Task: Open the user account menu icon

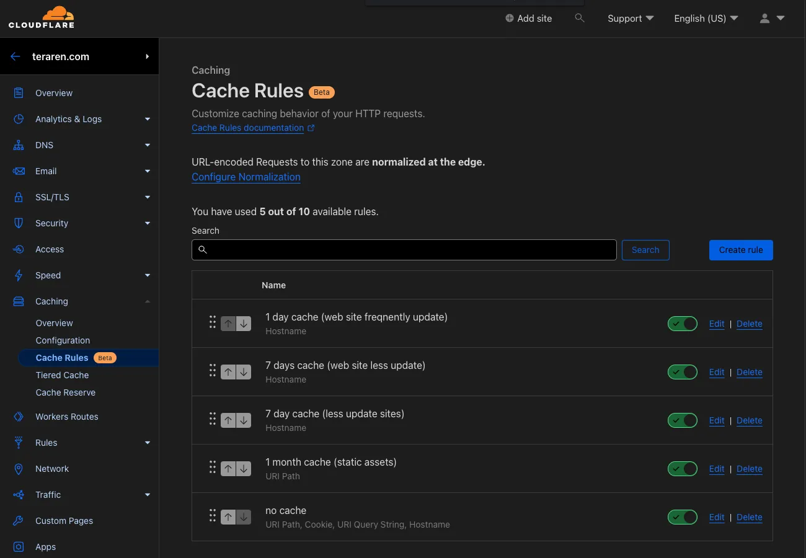Action: pyautogui.click(x=771, y=19)
